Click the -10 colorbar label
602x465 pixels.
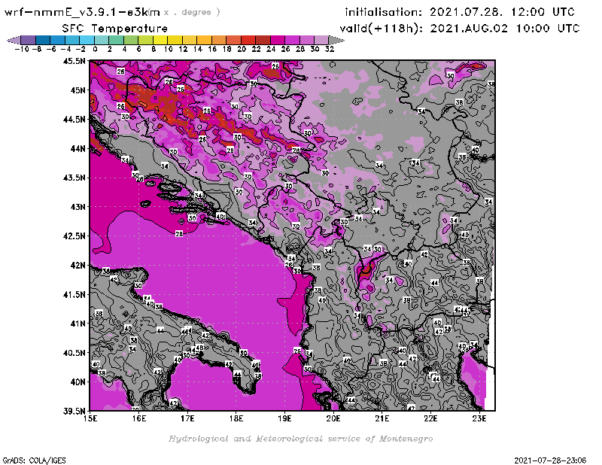(x=22, y=50)
